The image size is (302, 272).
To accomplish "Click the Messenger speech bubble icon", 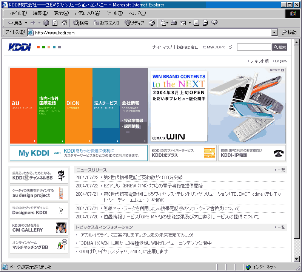I will (x=214, y=23).
